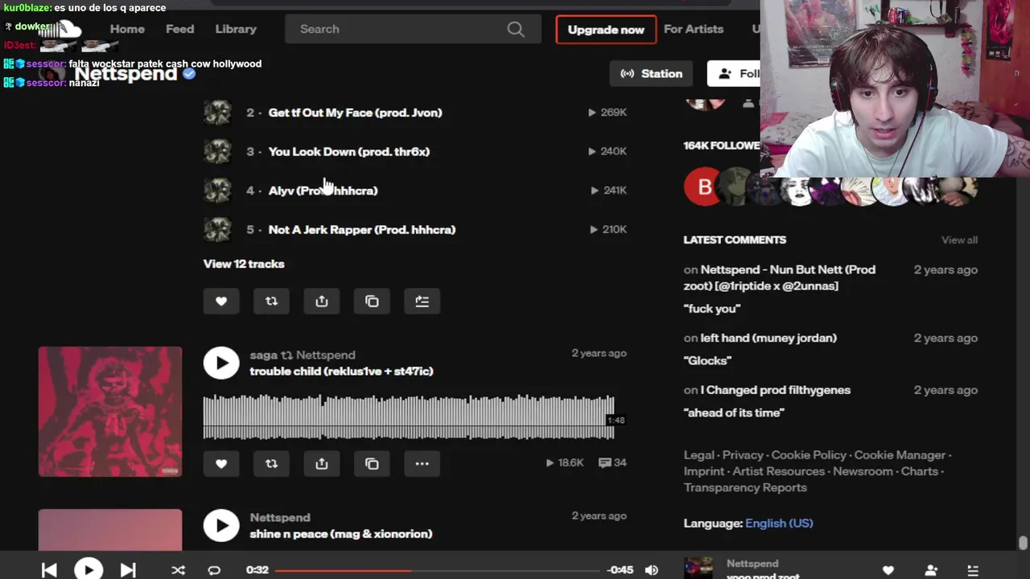This screenshot has height=579, width=1030.
Task: Open View all latest comments
Action: [959, 240]
